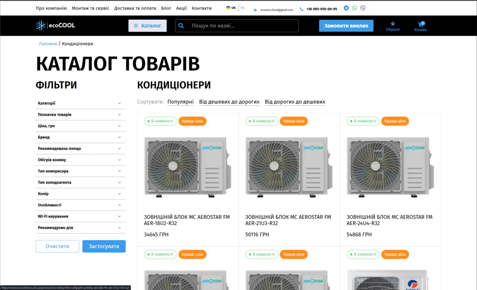
Task: Open the Каталог button
Action: point(148,26)
